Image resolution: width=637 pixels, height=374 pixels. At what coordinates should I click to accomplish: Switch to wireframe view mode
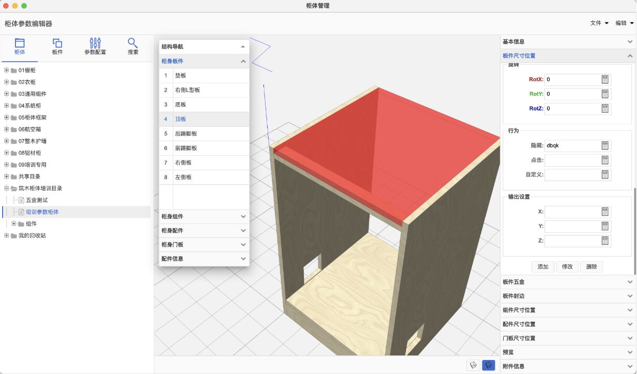coord(473,365)
